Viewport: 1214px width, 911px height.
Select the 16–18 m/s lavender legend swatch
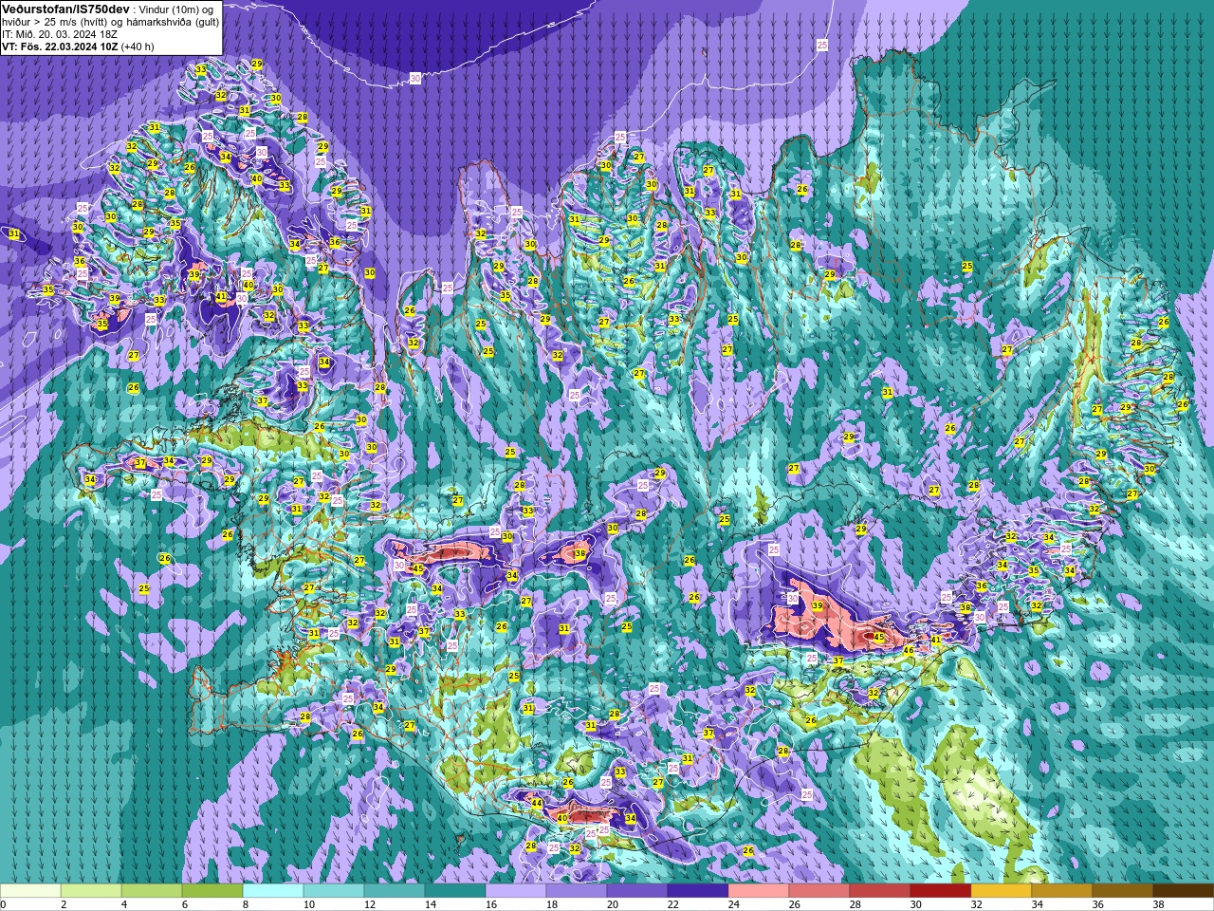tap(516, 891)
